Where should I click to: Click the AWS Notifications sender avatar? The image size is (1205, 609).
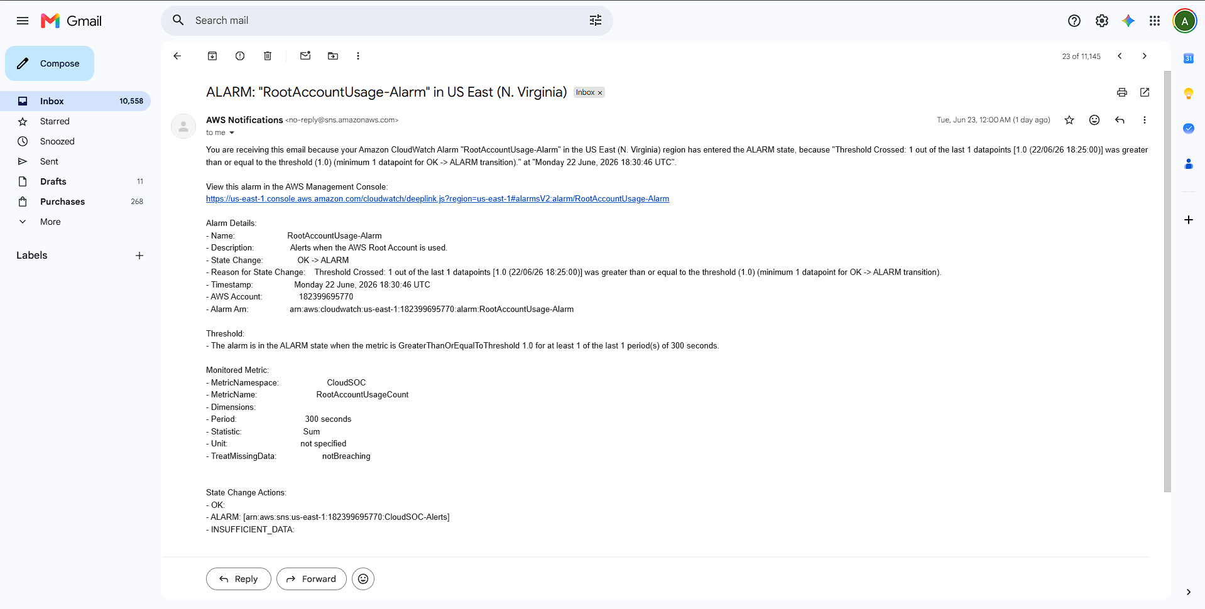click(x=183, y=126)
